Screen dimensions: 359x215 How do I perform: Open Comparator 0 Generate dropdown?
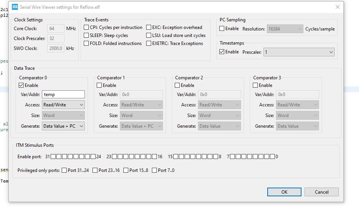click(64, 126)
